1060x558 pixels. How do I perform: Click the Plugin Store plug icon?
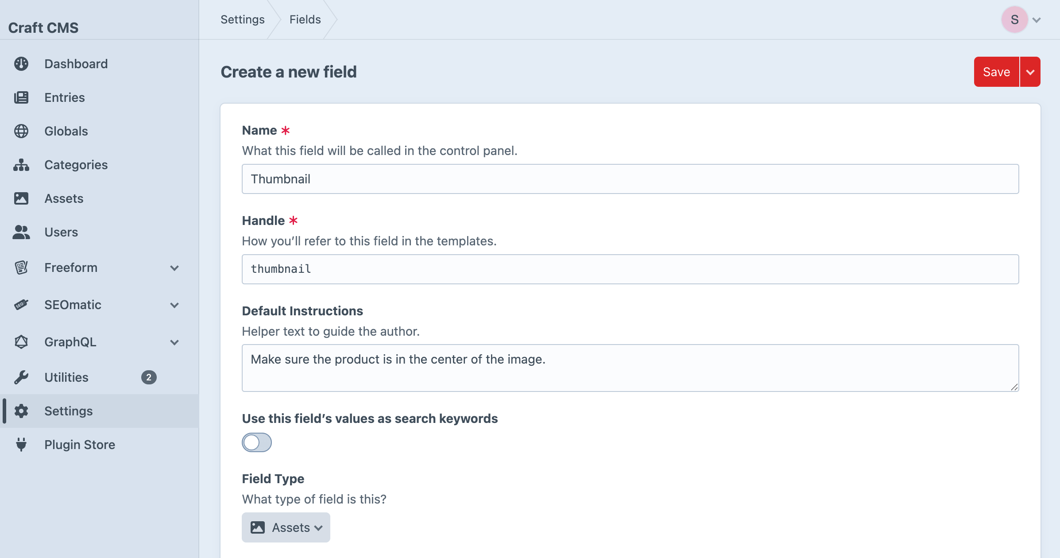(21, 445)
